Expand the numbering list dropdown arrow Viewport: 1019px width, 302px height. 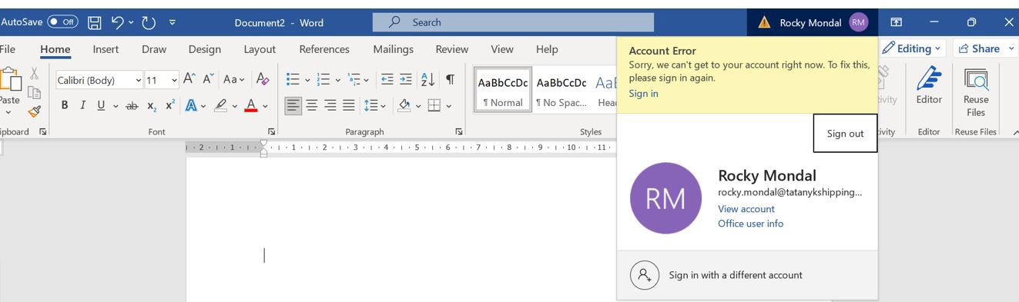pos(338,80)
